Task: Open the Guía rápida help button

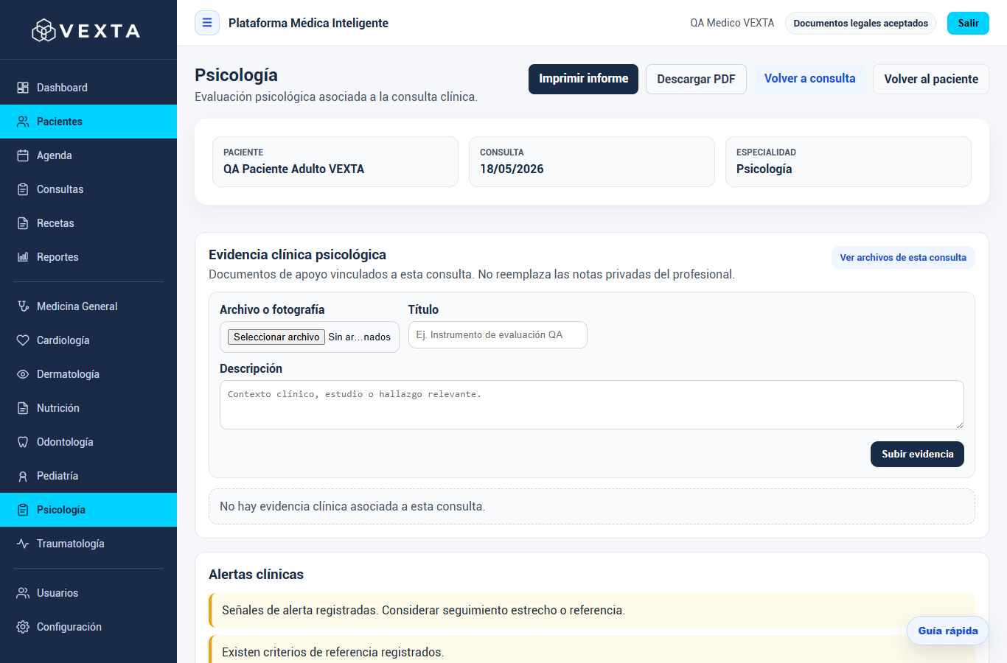Action: (x=948, y=631)
